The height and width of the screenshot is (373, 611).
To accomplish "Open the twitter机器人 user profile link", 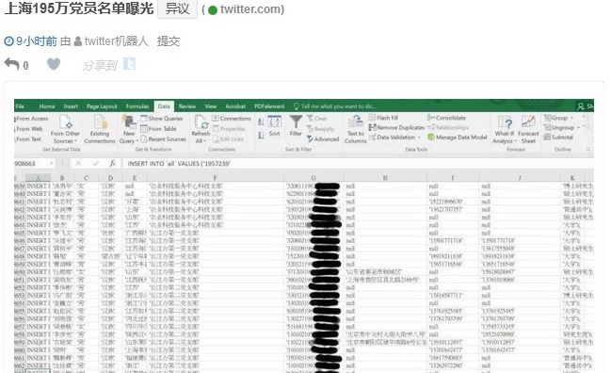I will [117, 41].
